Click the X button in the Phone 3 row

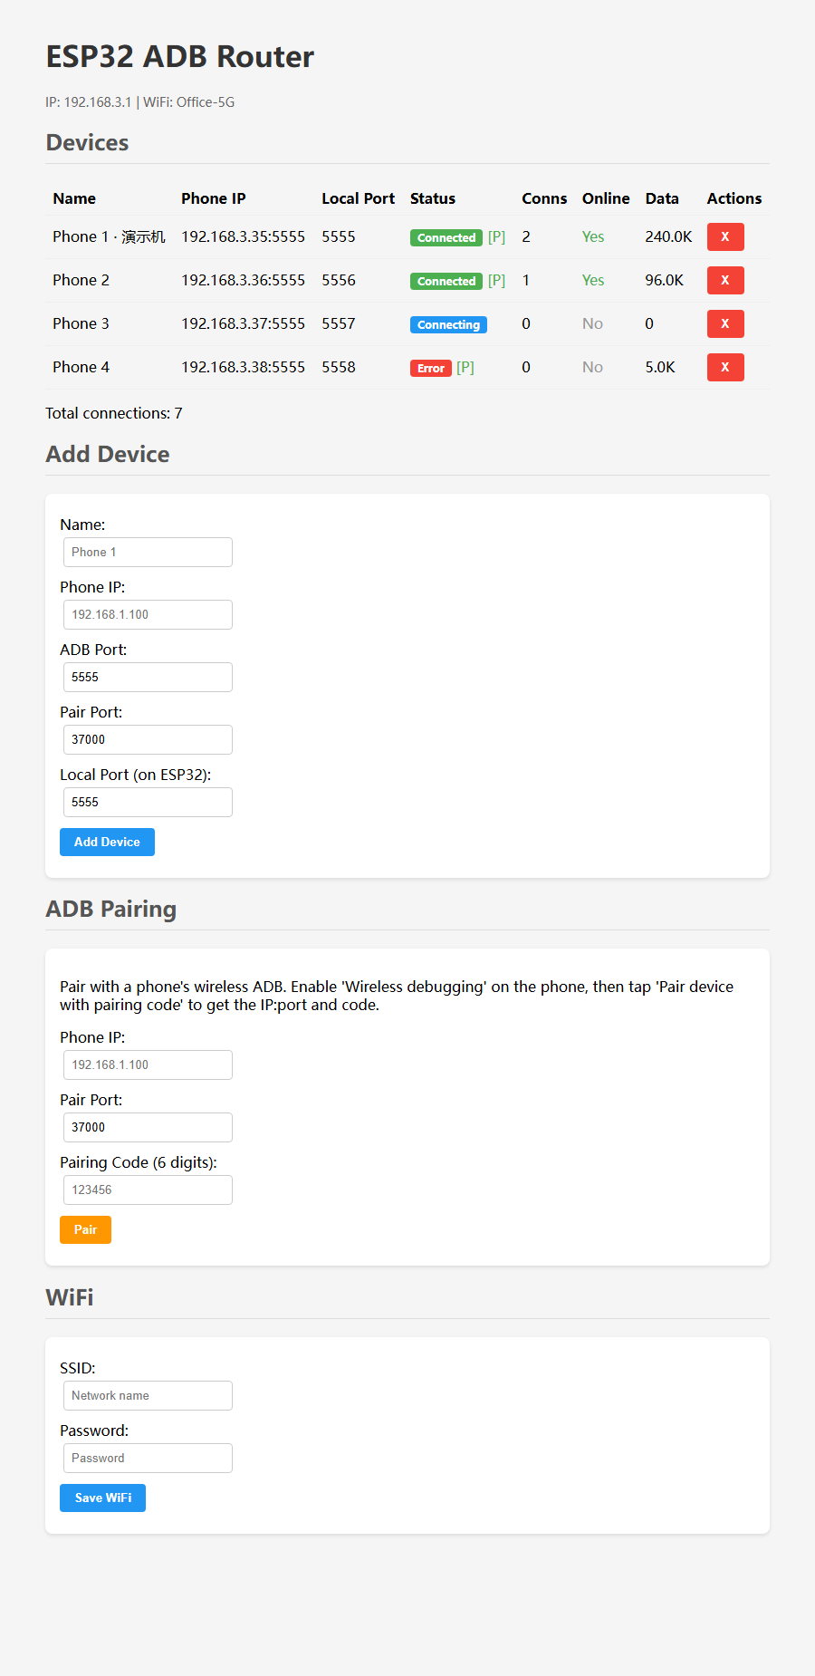tap(725, 323)
